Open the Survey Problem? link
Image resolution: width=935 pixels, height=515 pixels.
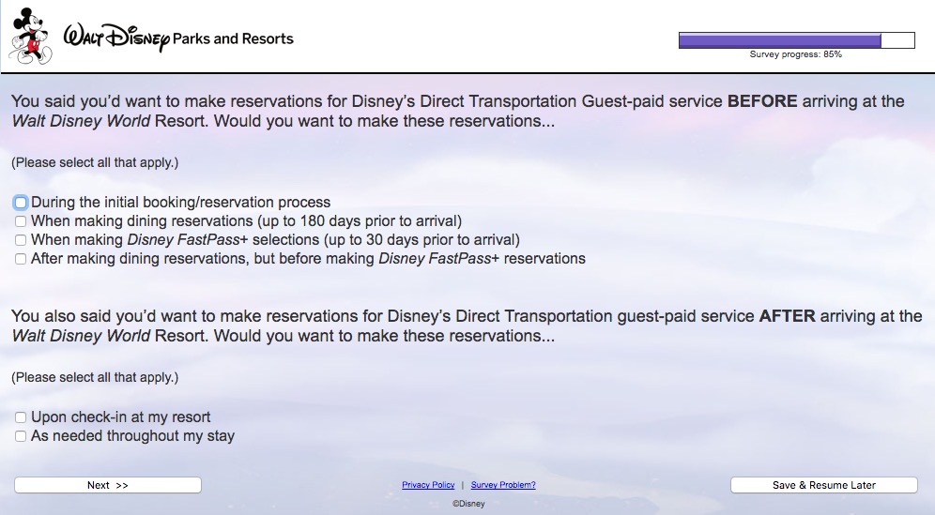pyautogui.click(x=503, y=485)
